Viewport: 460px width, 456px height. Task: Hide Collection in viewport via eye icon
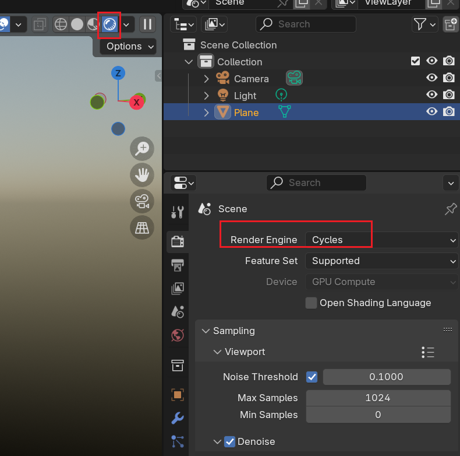tap(432, 61)
